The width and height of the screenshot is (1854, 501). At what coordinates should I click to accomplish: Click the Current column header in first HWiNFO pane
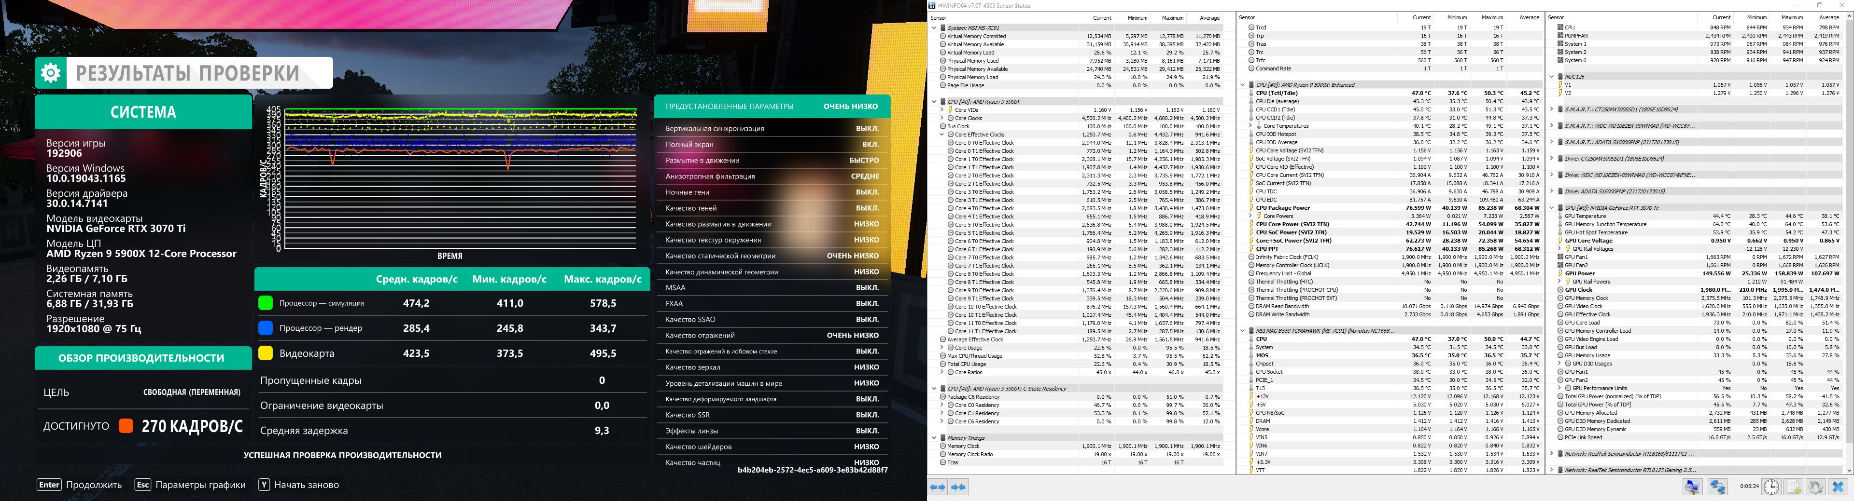pyautogui.click(x=1096, y=18)
